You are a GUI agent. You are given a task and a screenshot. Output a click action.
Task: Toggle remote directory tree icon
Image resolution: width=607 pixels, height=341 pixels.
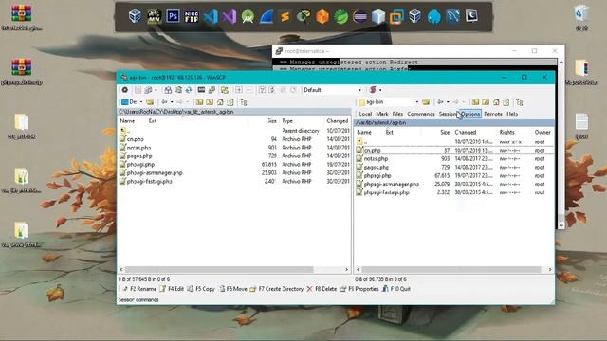[520, 102]
